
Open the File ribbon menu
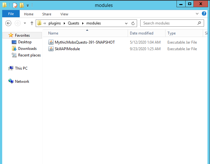click(x=11, y=14)
